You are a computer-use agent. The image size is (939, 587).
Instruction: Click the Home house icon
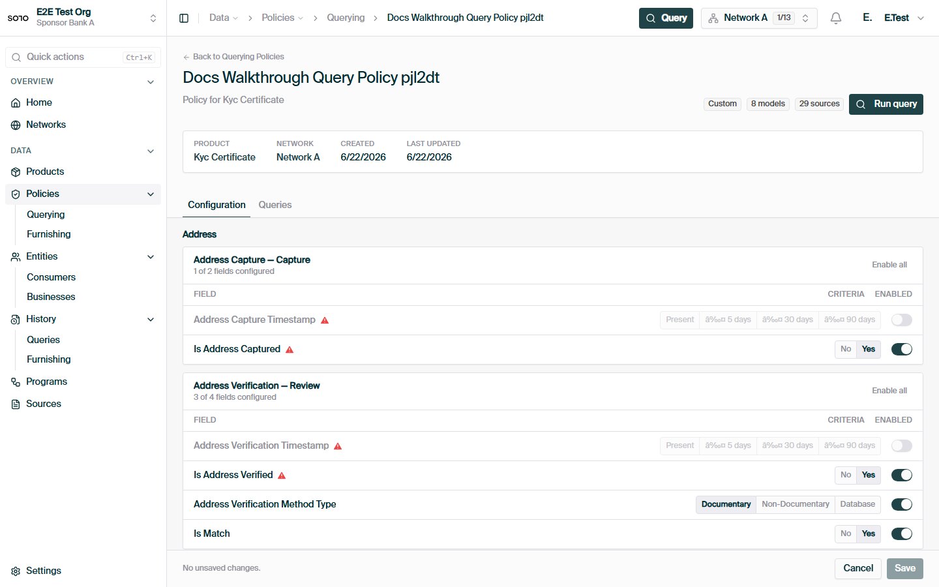coord(16,103)
